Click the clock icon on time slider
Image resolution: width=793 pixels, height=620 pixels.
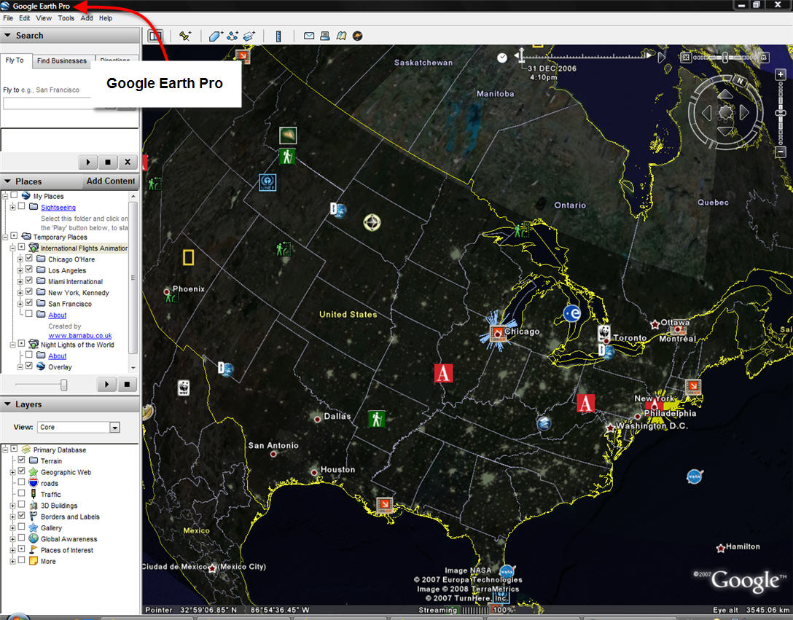point(501,58)
